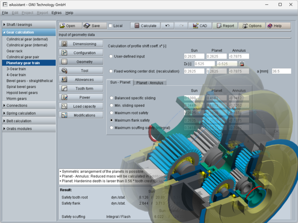Click the Undo arrow icon in toolbar

pyautogui.click(x=167, y=26)
